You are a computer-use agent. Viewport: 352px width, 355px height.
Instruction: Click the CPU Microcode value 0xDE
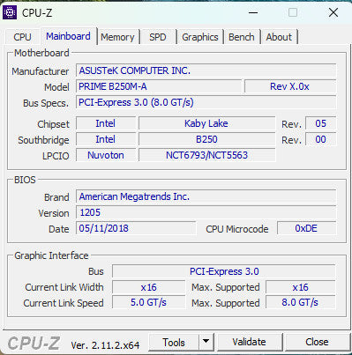tap(306, 228)
